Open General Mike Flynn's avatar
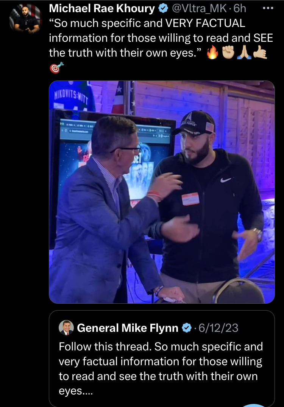The image size is (284, 407). pos(66,328)
